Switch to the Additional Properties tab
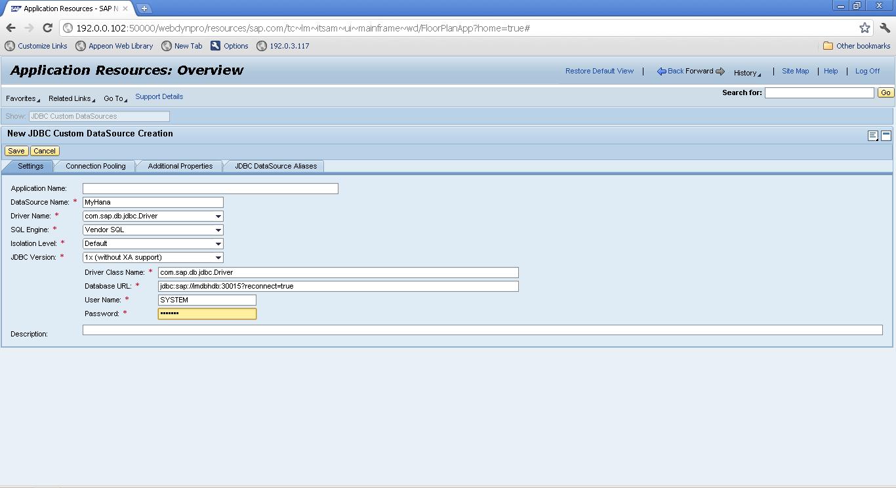 (x=180, y=166)
